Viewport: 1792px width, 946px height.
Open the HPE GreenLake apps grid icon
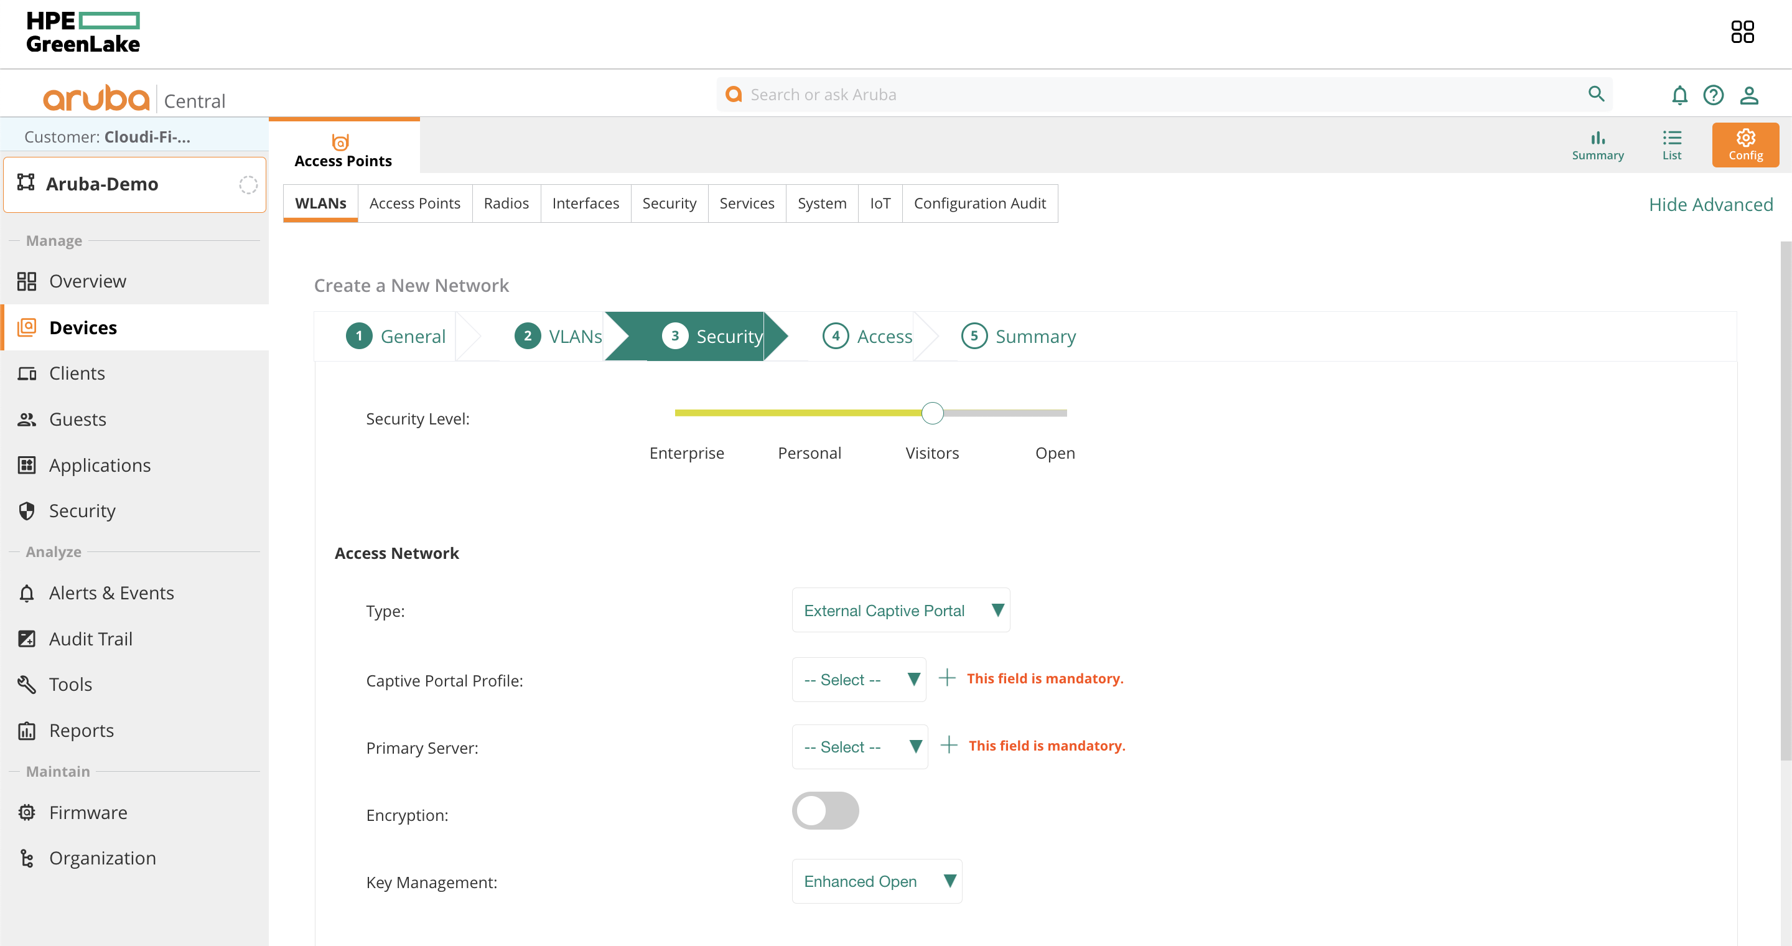tap(1743, 31)
